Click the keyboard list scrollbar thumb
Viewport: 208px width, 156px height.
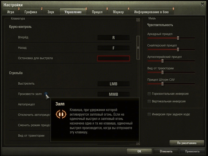(x=138, y=48)
